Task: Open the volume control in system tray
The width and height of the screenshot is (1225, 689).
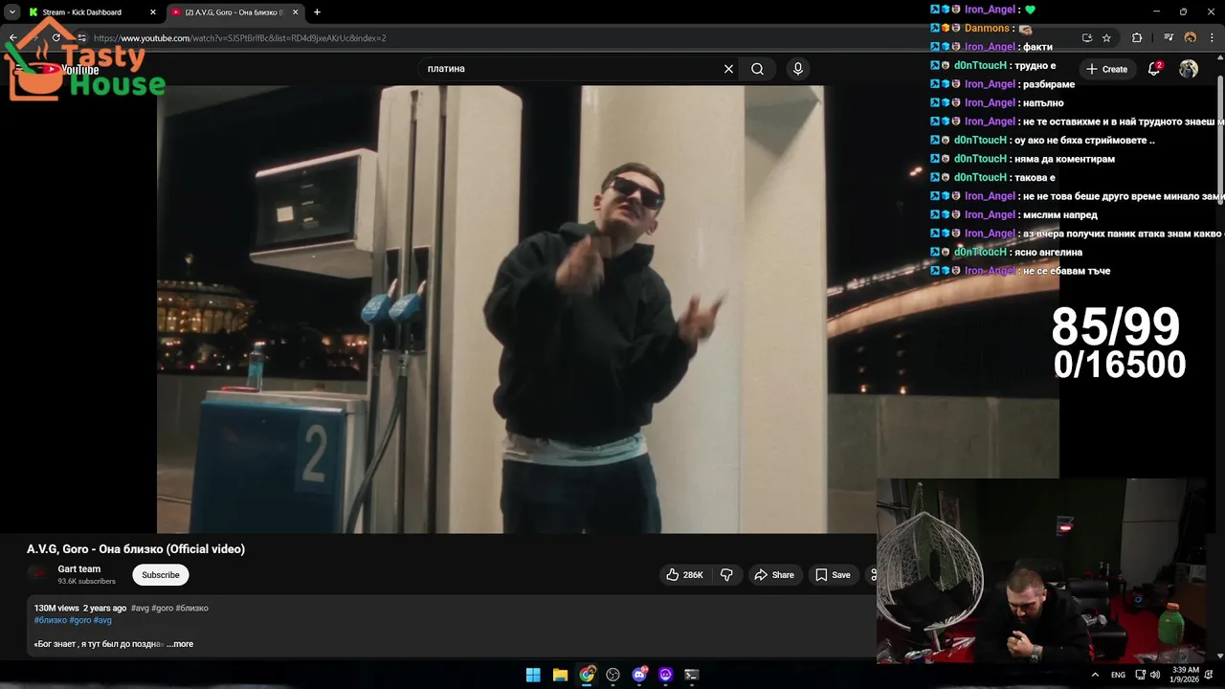Action: coord(1155,675)
